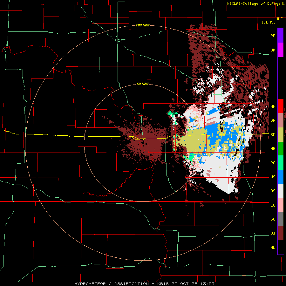This screenshot has width=286, height=286.
Task: Click the NEXLAB-College of DuPage title text
Action: click(x=254, y=3)
